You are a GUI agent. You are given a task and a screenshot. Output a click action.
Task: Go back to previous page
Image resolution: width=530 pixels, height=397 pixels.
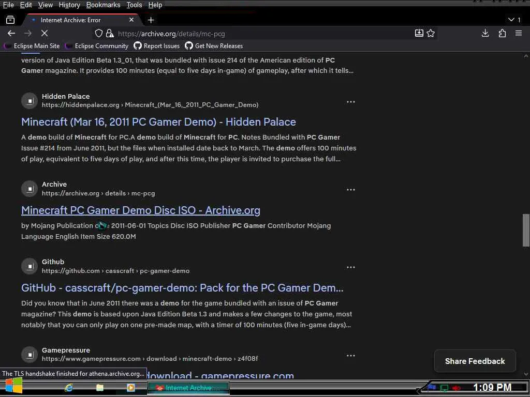tap(11, 33)
